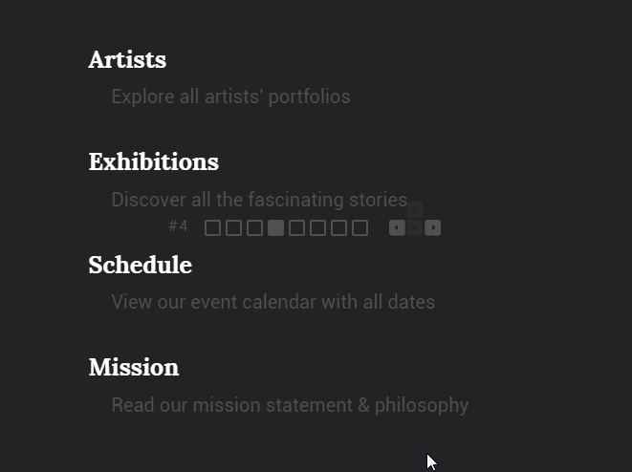Click 'Read our mission statement & philosophy'
The height and width of the screenshot is (472, 632).
[291, 405]
